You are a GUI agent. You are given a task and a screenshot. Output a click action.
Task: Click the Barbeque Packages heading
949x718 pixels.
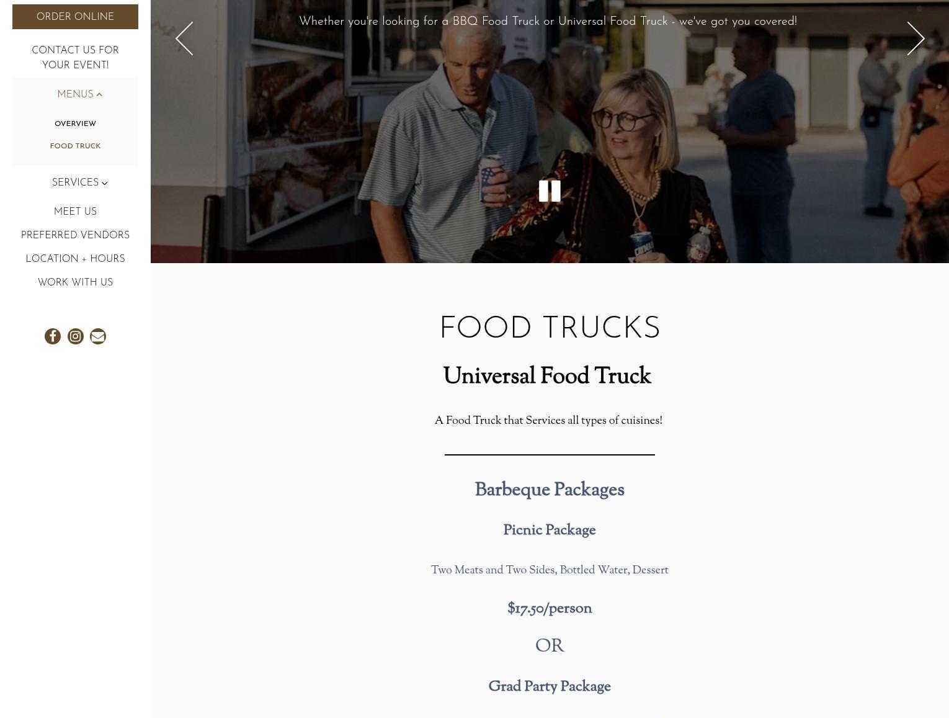[x=550, y=490]
